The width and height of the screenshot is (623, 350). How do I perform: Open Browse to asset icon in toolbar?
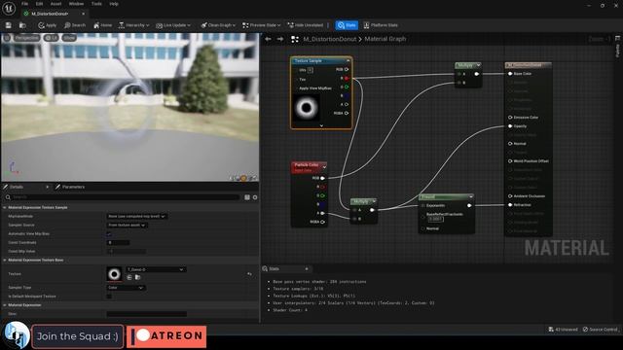point(22,25)
